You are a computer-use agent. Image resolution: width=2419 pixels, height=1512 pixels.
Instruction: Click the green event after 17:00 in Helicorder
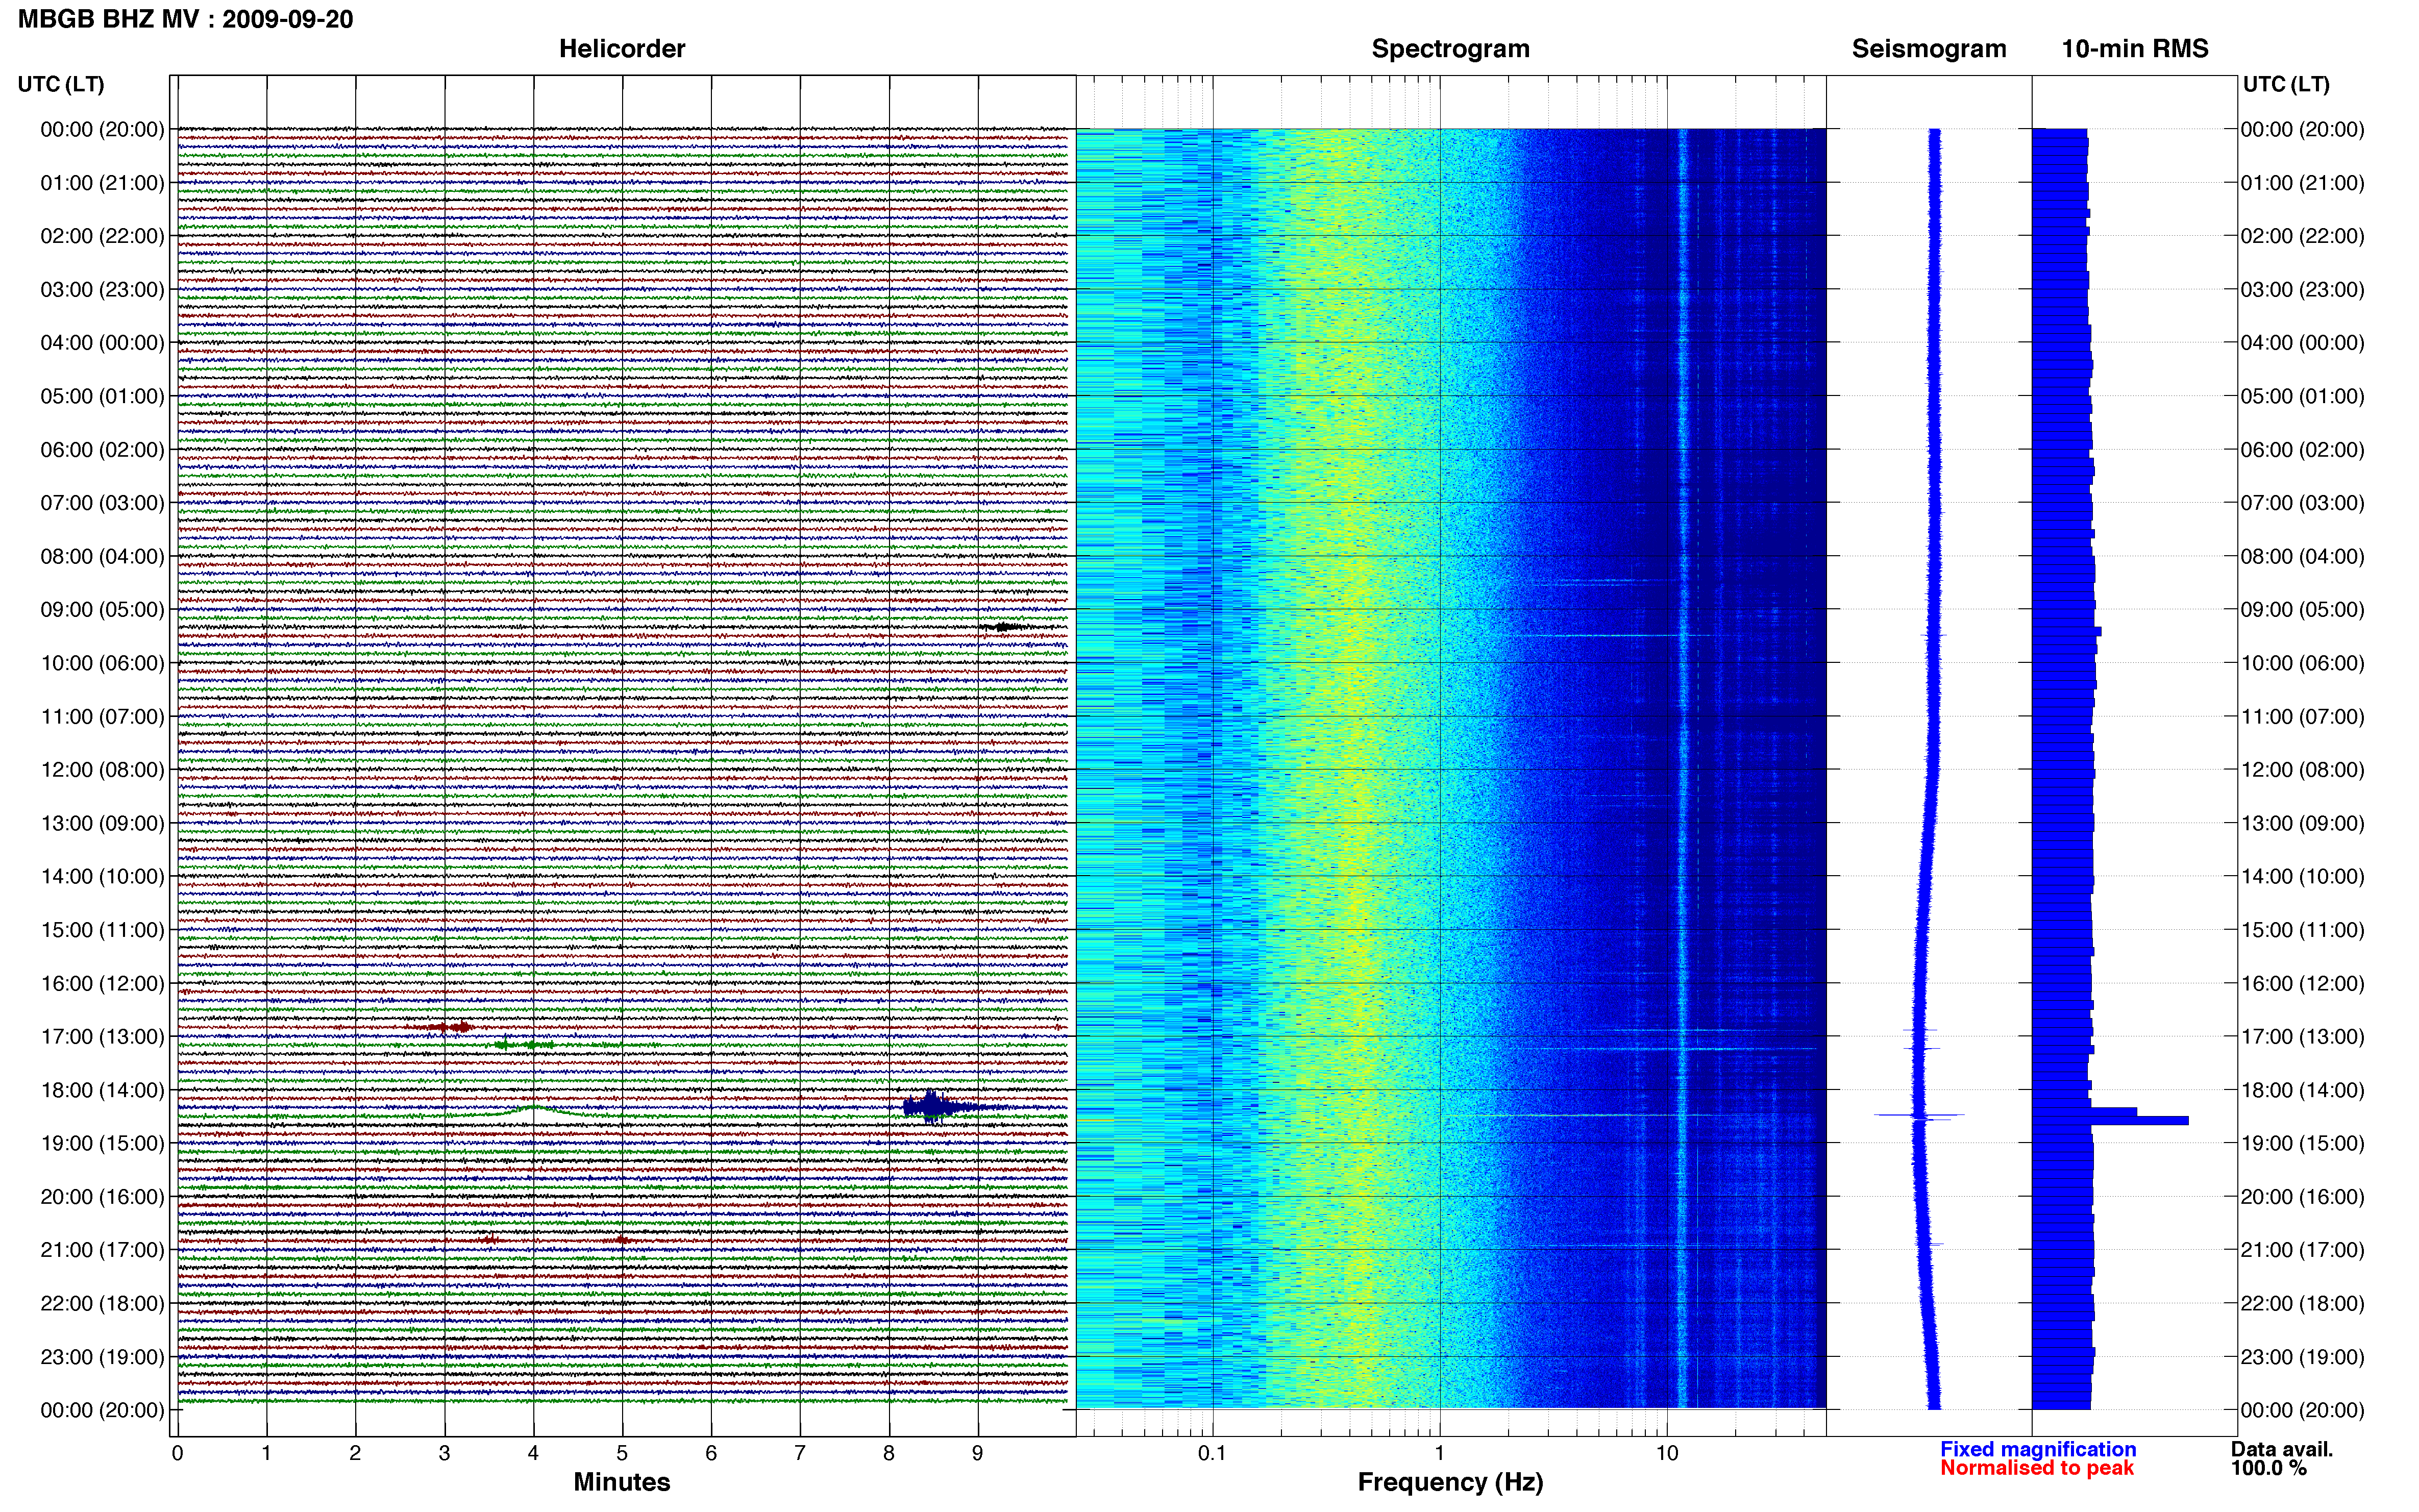click(525, 1044)
